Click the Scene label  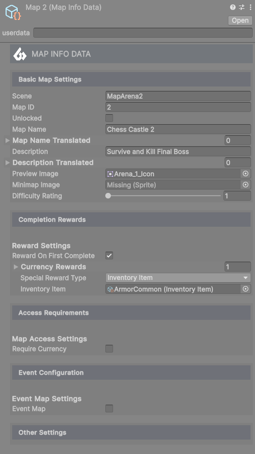click(x=22, y=96)
